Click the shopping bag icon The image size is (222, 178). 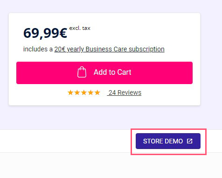(82, 72)
